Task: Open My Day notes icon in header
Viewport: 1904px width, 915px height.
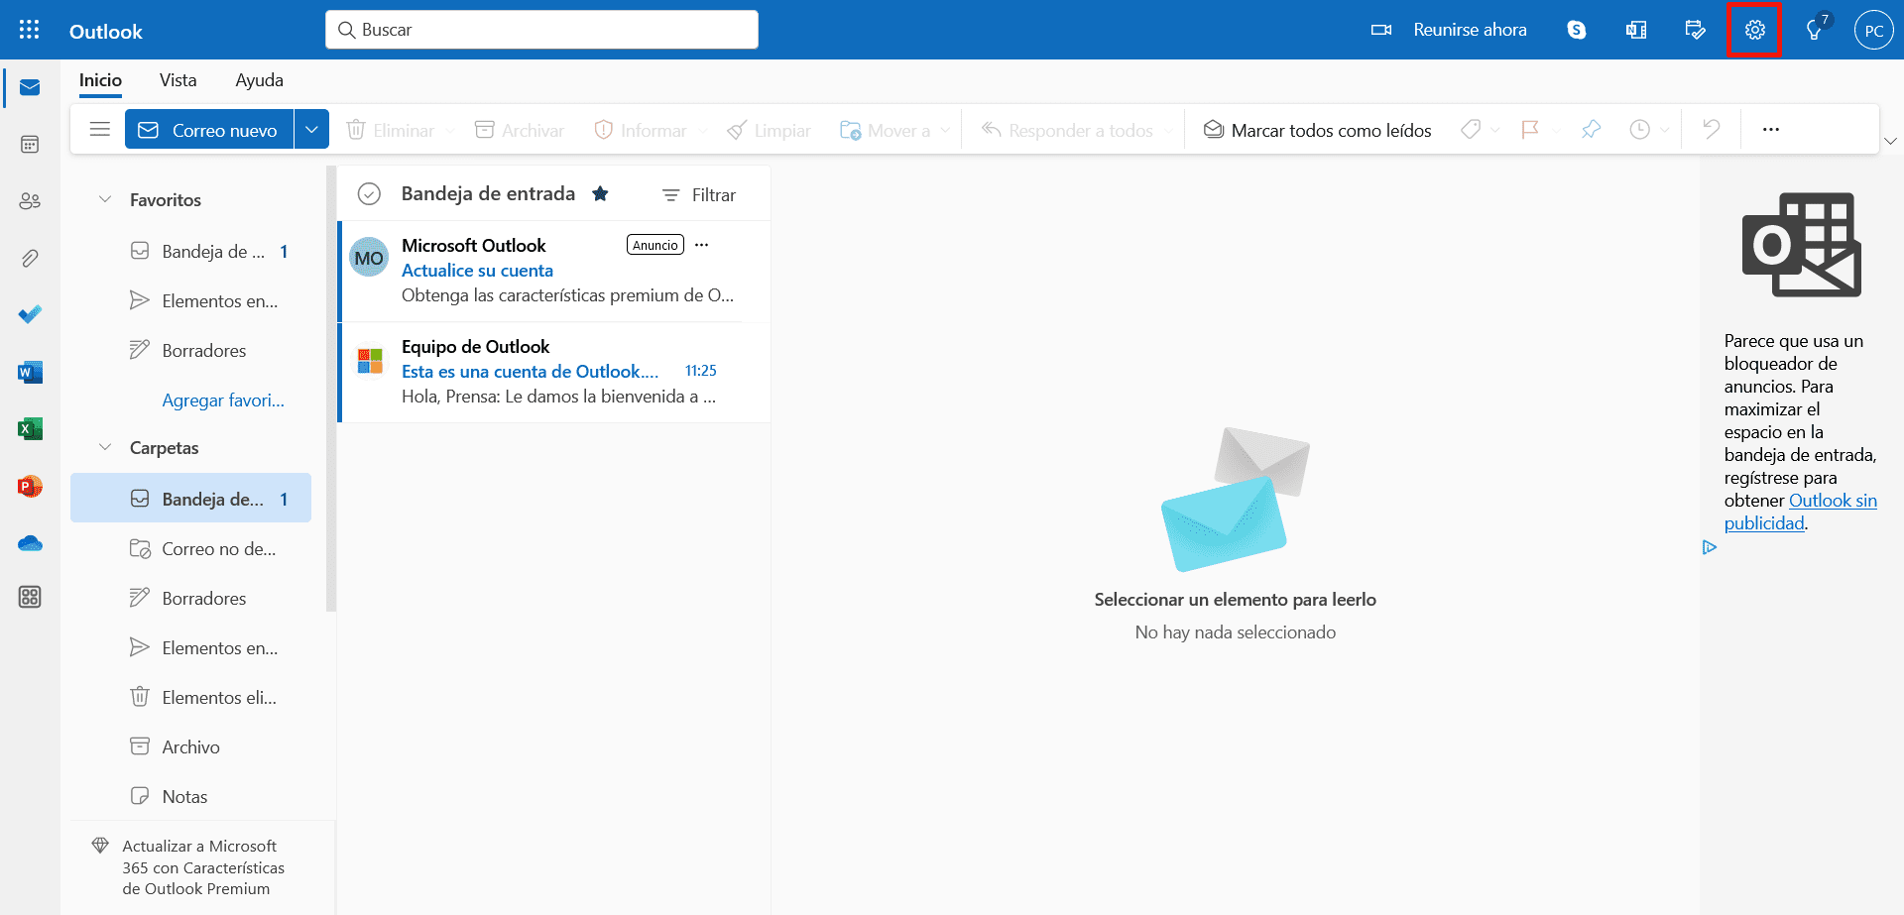Action: click(1696, 30)
